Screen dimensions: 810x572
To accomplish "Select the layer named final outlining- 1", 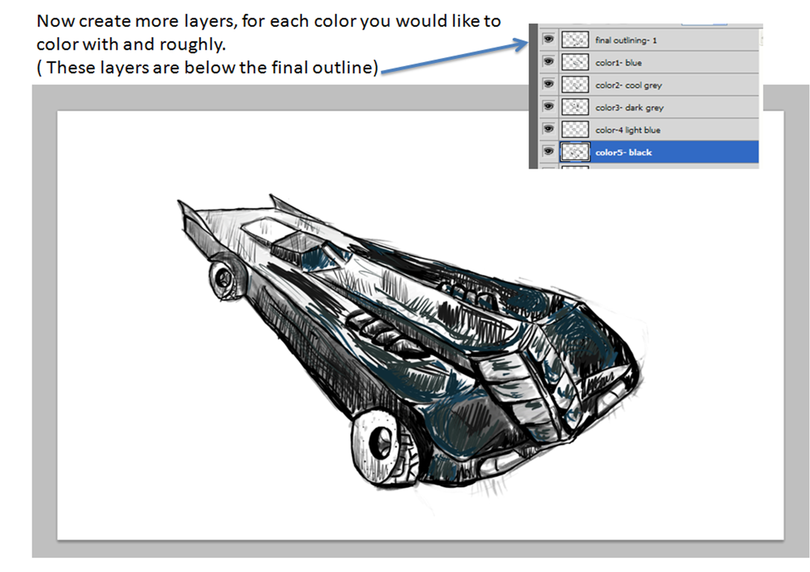I will (626, 40).
